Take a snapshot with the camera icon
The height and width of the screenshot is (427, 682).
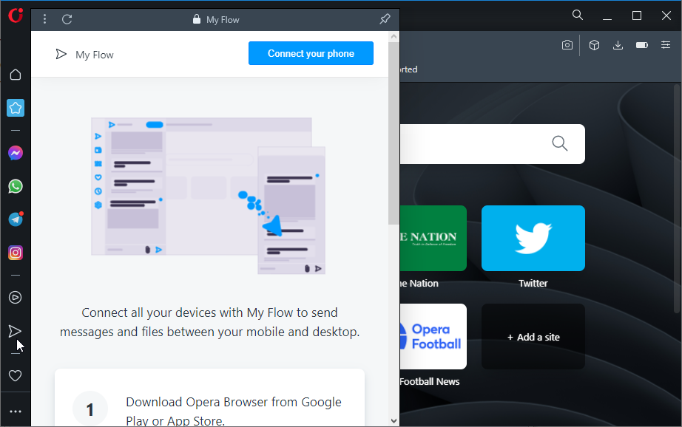click(567, 45)
